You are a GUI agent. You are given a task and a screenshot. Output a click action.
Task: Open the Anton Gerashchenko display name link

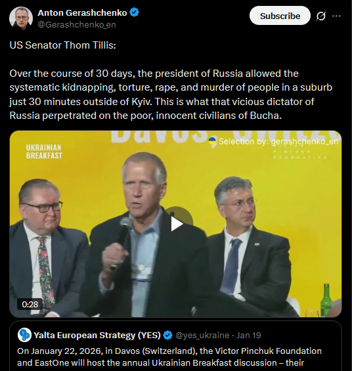tap(82, 12)
